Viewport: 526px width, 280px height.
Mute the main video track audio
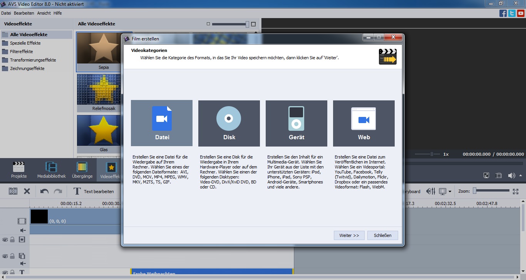(23, 230)
